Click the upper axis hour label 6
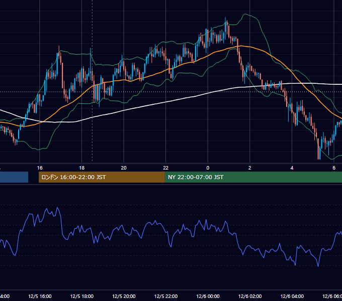The image size is (342, 301). click(x=334, y=168)
